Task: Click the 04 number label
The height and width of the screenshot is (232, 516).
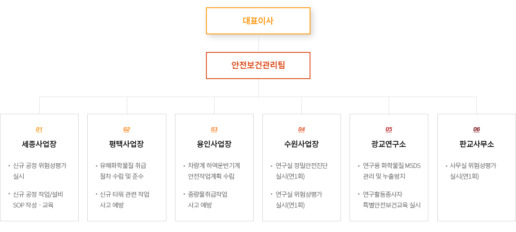Action: [x=301, y=129]
